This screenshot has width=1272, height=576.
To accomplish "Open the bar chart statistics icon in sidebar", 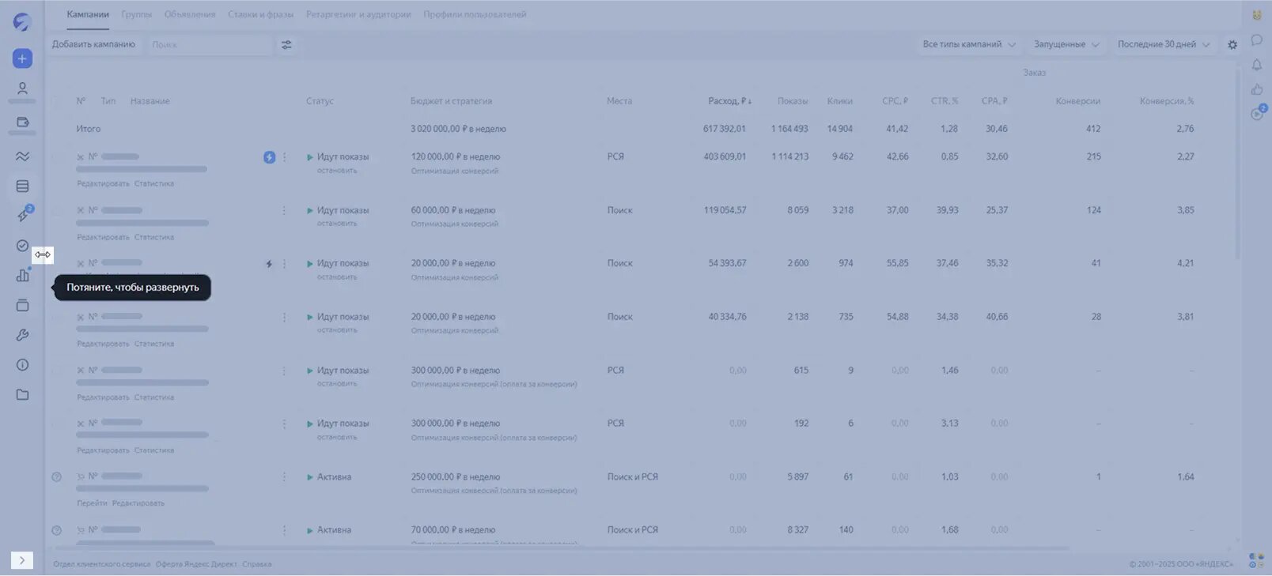I will [23, 275].
